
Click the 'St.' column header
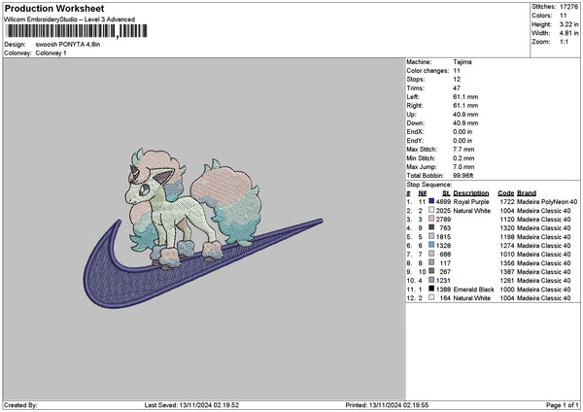tap(447, 193)
